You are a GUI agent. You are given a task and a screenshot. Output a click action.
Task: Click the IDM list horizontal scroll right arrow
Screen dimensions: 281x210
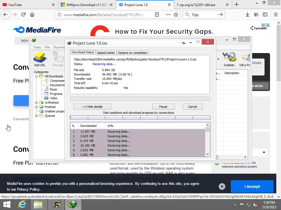tap(245, 157)
